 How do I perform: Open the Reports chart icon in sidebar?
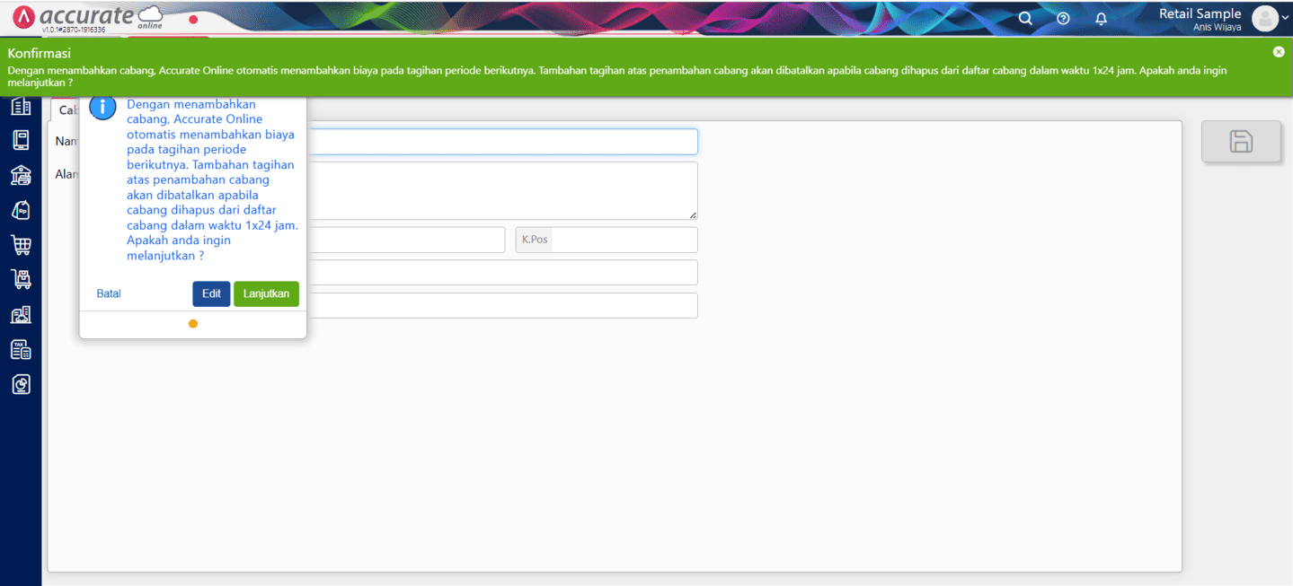(21, 384)
